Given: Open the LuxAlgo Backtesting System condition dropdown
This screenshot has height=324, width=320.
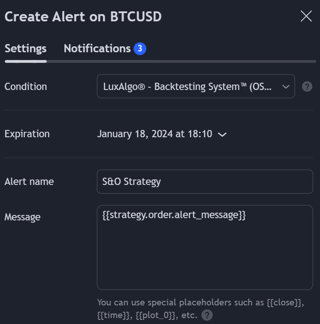Looking at the screenshot, I should coord(196,86).
